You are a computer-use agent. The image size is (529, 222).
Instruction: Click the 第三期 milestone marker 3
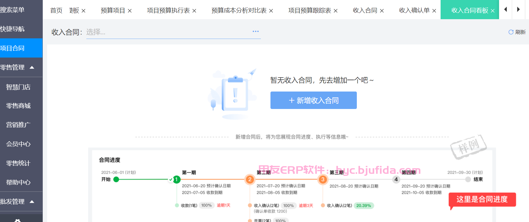click(323, 180)
